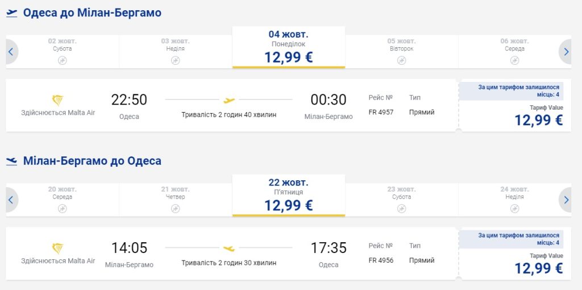Click the no-flight icon under 05 жовт.
The height and width of the screenshot is (290, 582).
[402, 60]
